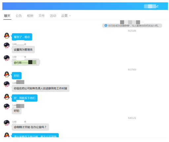Open the 相册 tab
Screen dimensions: 169x142
30,16
